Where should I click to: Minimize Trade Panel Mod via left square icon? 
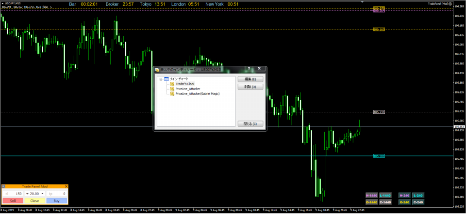pos(3,186)
